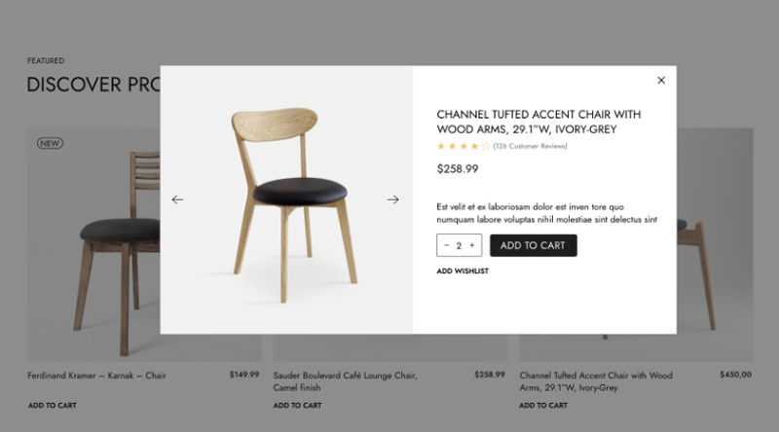Click the modal product title
Image resolution: width=779 pixels, height=432 pixels.
538,122
